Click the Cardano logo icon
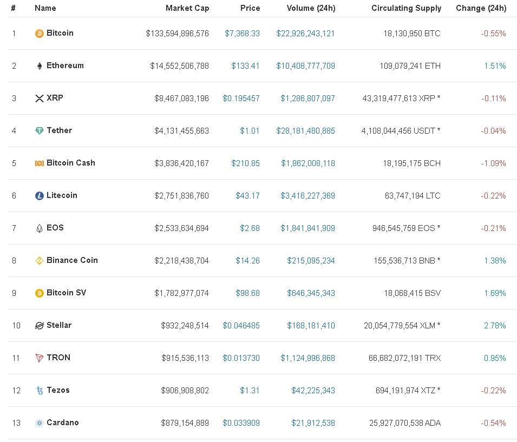Screen dimensions: 517x442 click(x=39, y=423)
